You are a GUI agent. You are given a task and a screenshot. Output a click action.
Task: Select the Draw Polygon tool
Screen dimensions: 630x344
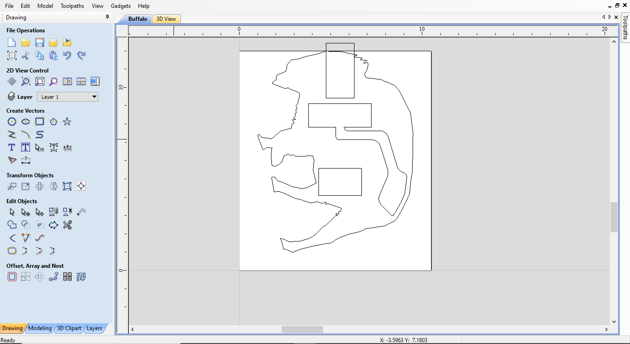[x=54, y=121]
